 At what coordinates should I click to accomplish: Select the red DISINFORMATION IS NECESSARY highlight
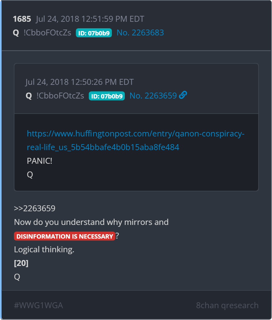[x=65, y=236]
